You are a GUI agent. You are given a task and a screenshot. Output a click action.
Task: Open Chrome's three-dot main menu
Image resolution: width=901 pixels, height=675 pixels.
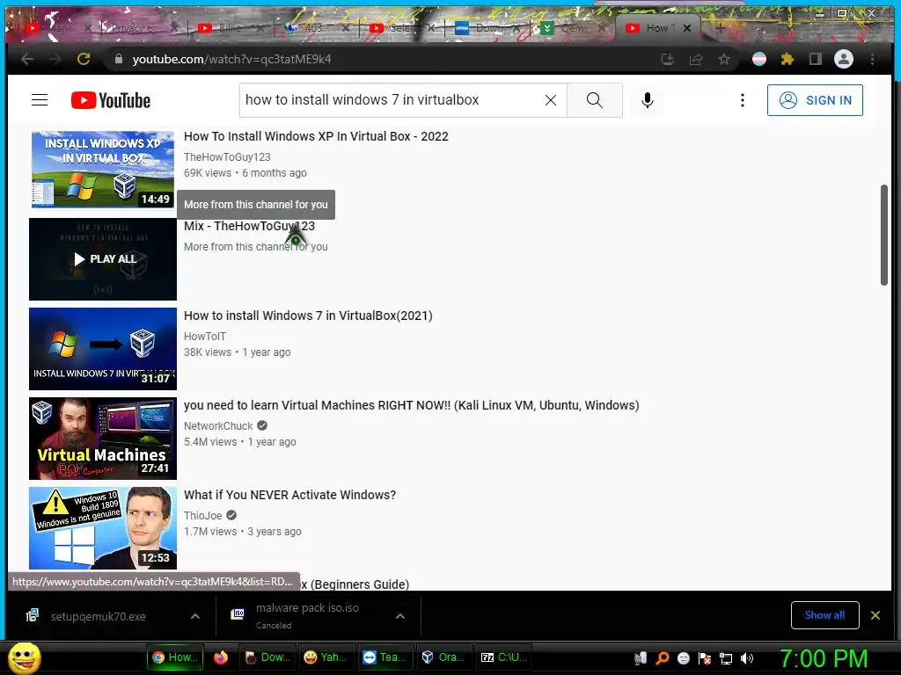[872, 59]
